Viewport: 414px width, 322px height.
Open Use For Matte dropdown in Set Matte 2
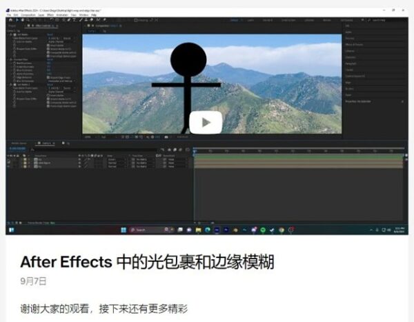click(62, 92)
